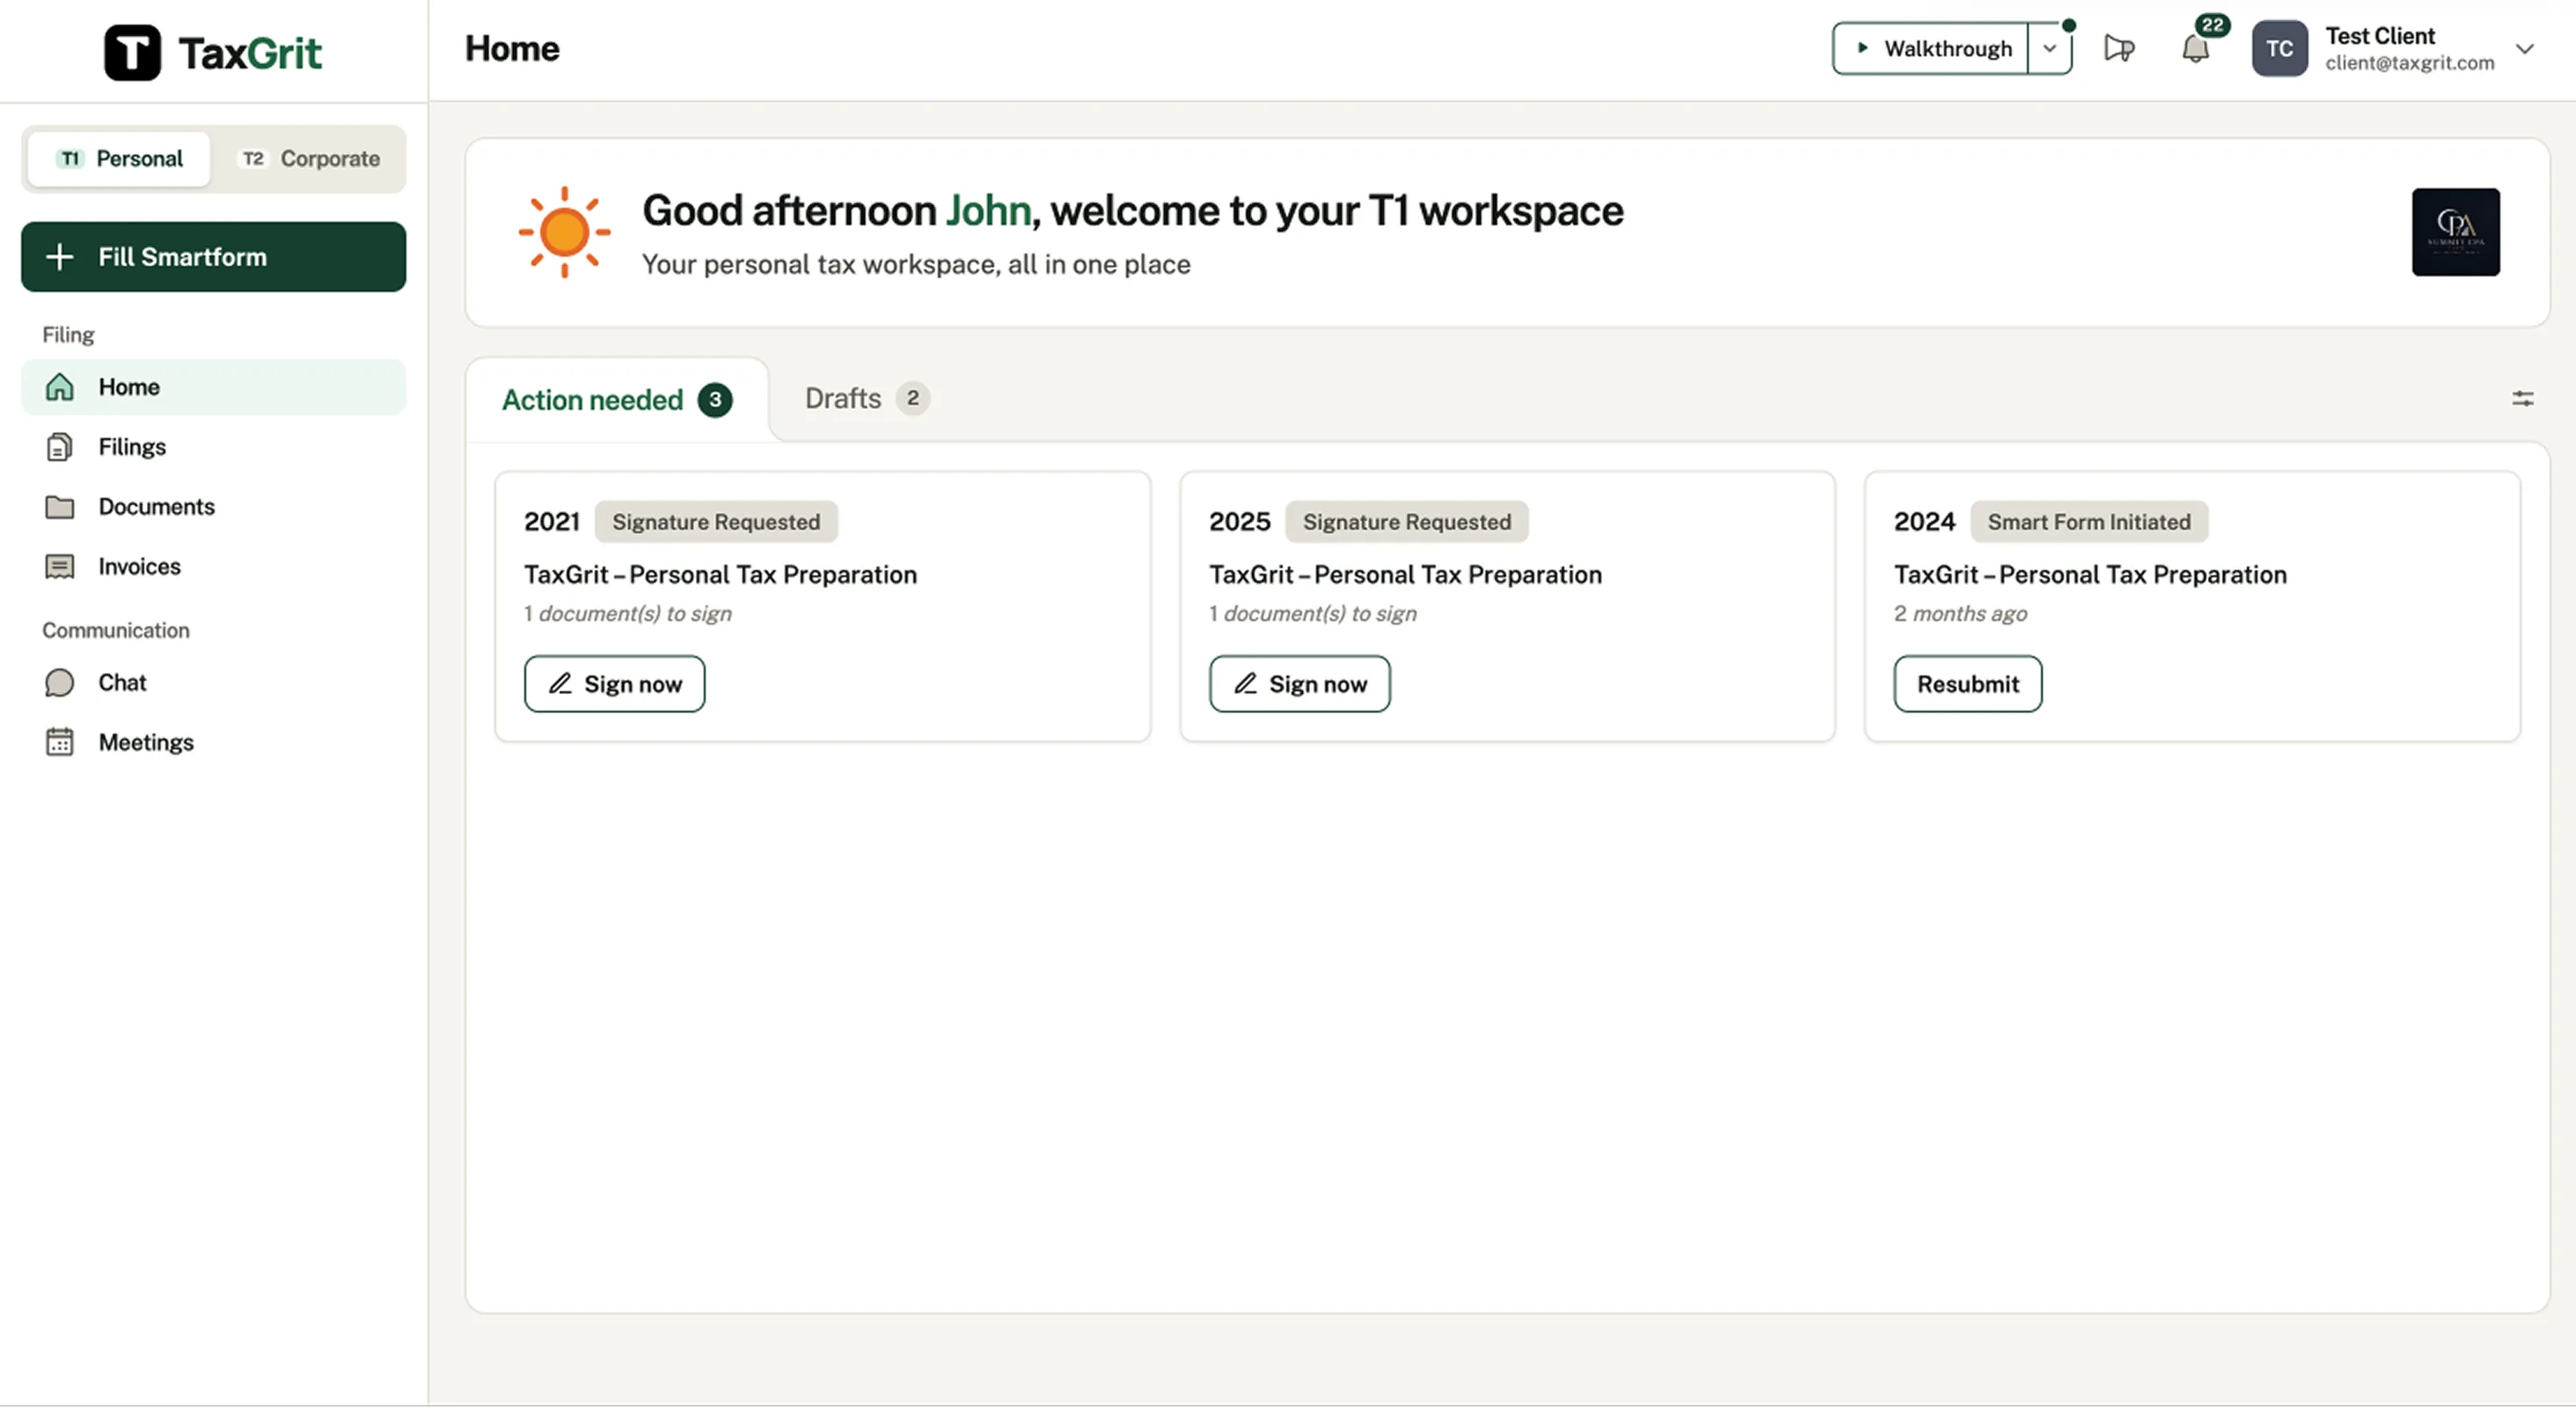
Task: Click the Communication section label
Action: click(x=116, y=631)
